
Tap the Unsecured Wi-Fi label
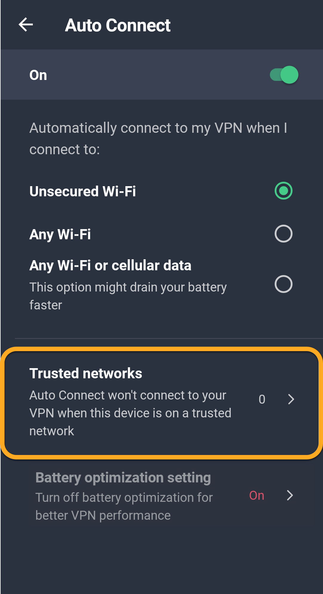coord(83,191)
